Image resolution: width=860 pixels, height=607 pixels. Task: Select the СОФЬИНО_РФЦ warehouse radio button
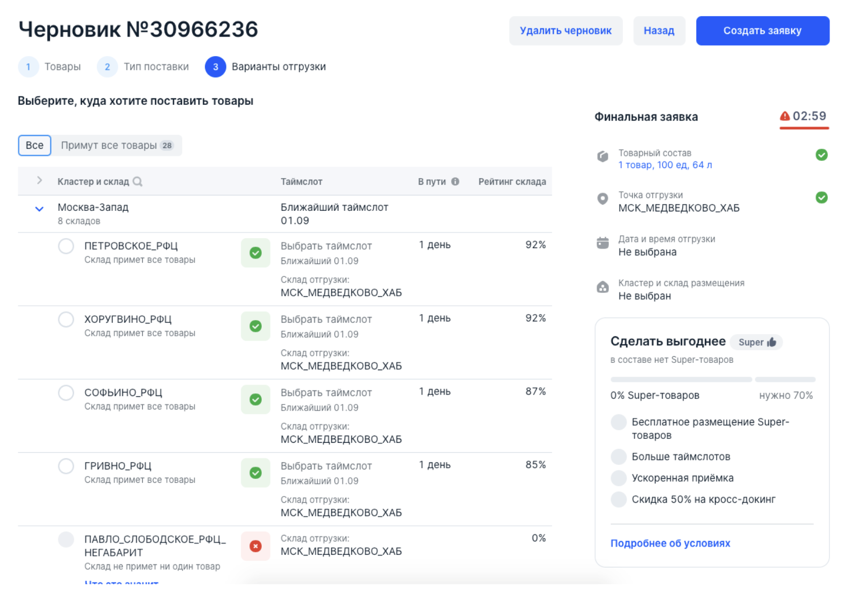66,392
